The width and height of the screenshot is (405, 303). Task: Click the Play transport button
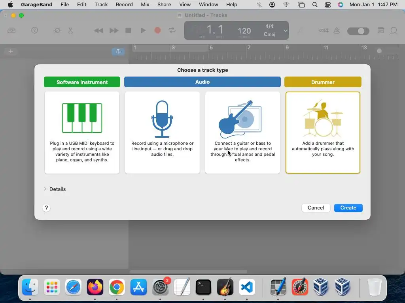pyautogui.click(x=143, y=30)
